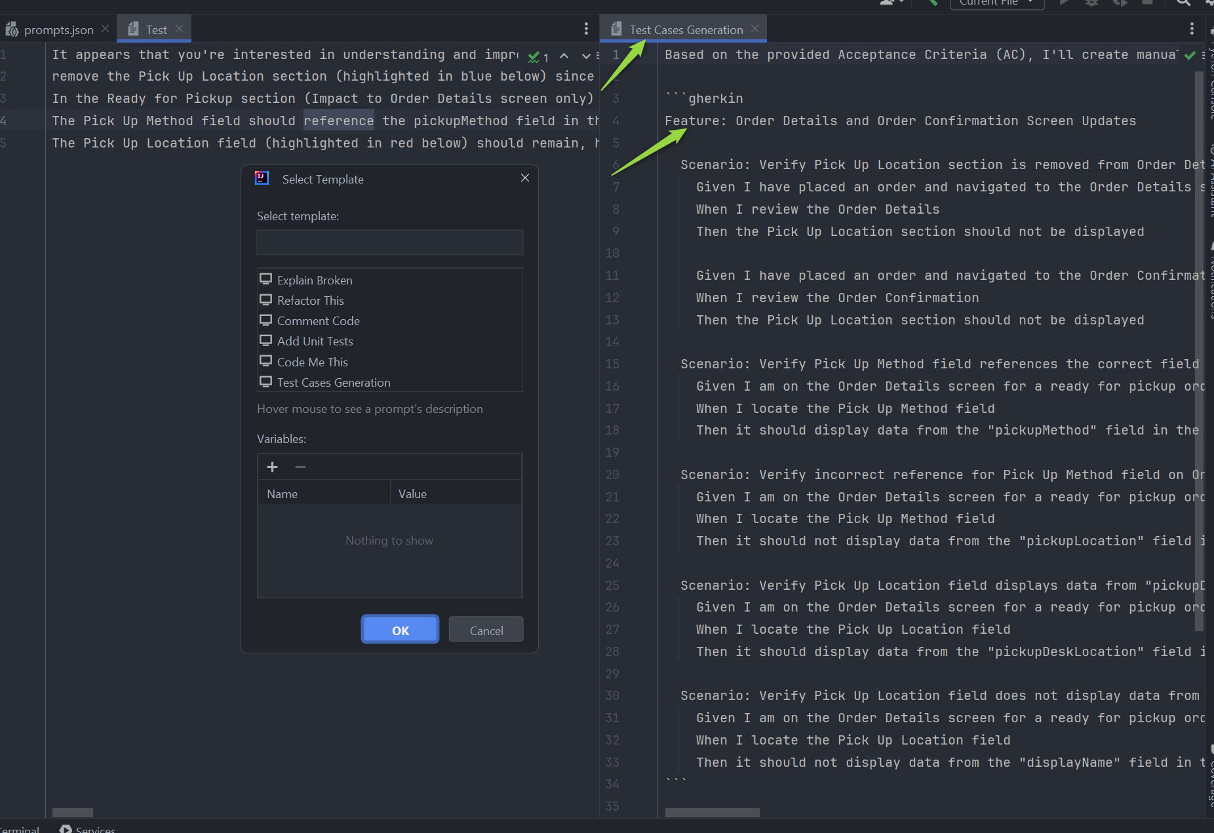Click the left editor horizontal scrollbar
Screen dimensions: 1214x833
(x=72, y=812)
